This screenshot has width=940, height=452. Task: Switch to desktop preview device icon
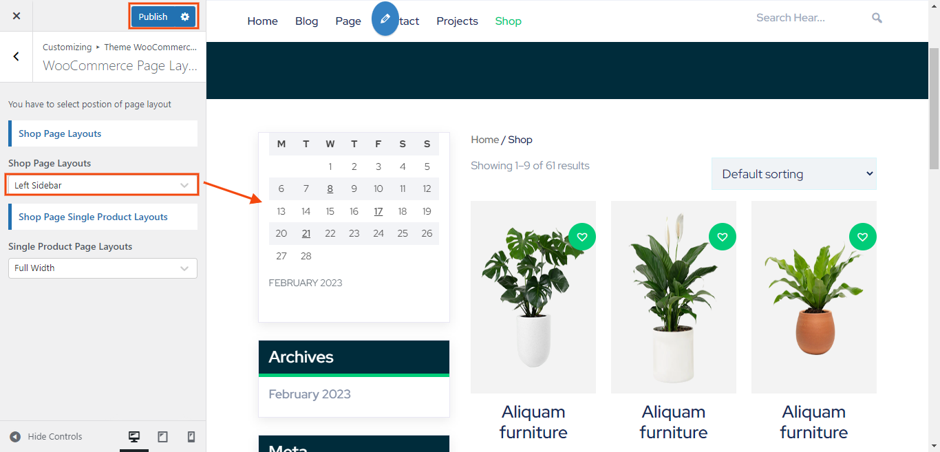[x=134, y=437]
